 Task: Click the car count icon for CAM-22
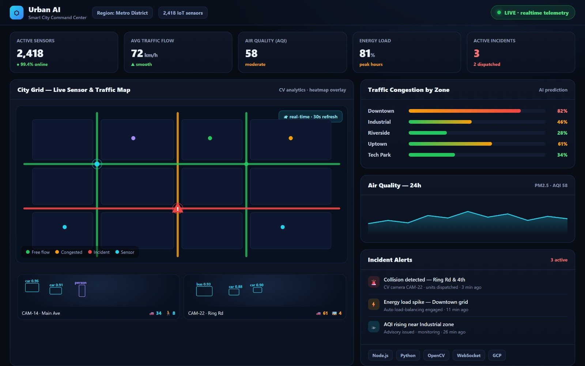click(x=318, y=313)
